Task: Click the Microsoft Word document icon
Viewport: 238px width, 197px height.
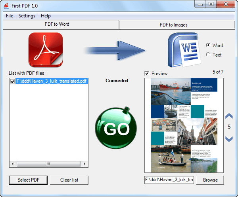Action: 184,50
